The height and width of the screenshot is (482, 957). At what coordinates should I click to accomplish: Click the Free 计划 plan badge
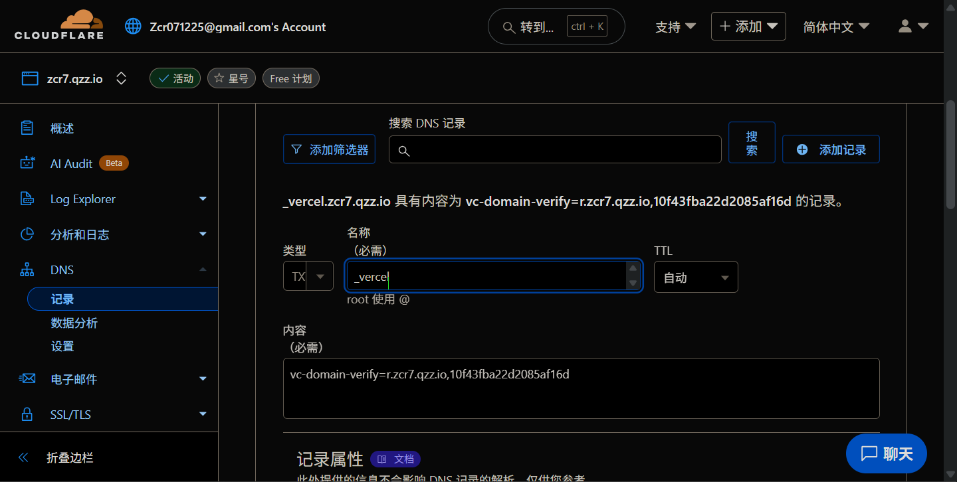tap(291, 78)
